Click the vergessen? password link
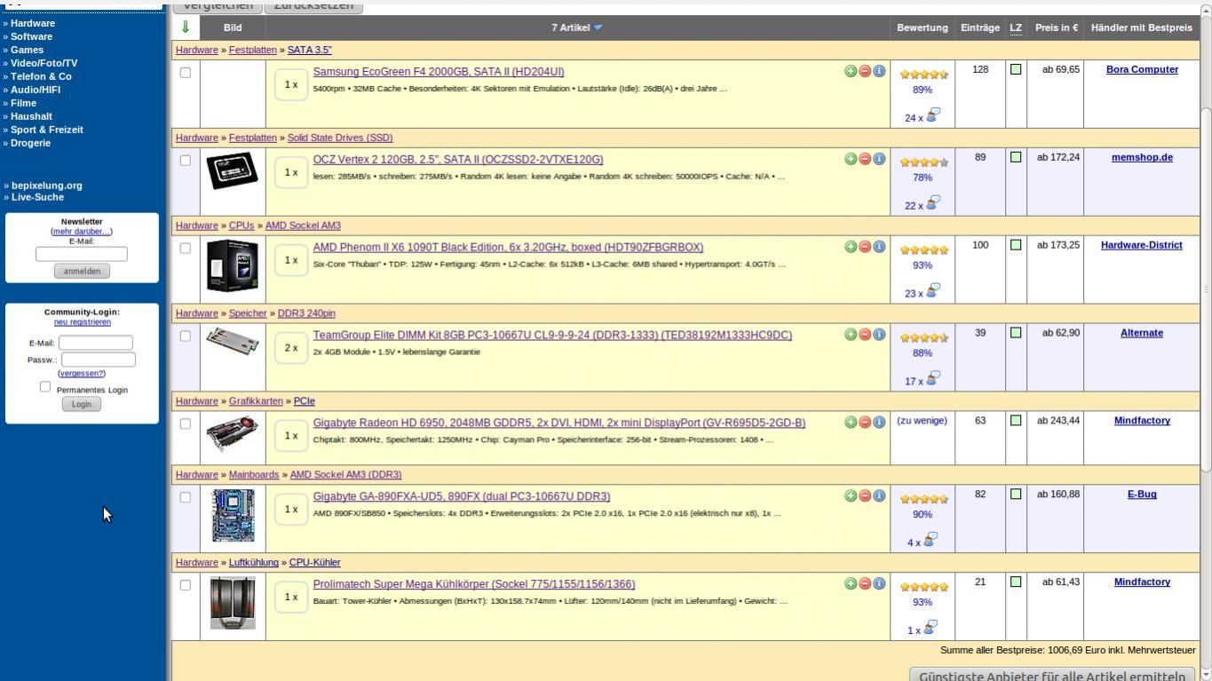 click(82, 373)
